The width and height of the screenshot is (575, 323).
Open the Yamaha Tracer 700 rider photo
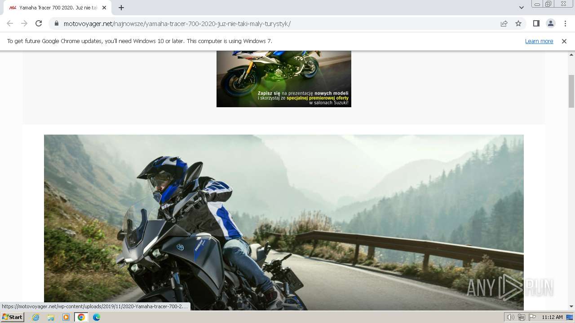[284, 223]
